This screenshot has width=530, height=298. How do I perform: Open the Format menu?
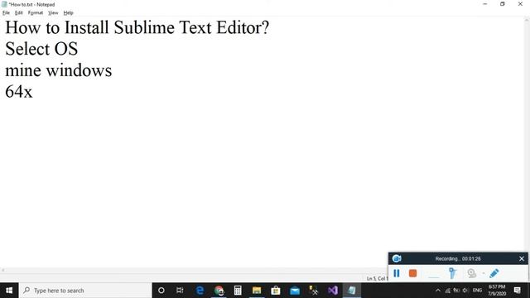coord(35,13)
